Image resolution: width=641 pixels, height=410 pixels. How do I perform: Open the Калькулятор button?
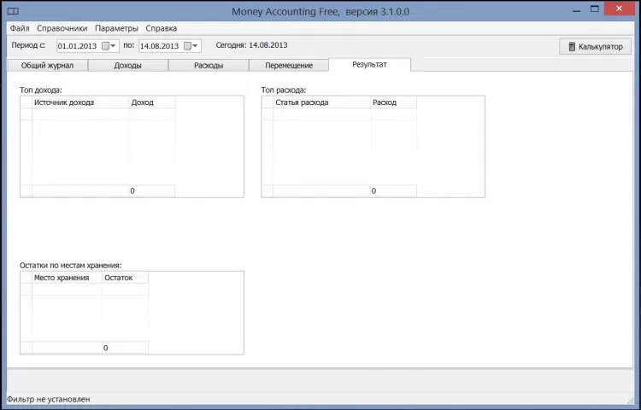pos(595,47)
